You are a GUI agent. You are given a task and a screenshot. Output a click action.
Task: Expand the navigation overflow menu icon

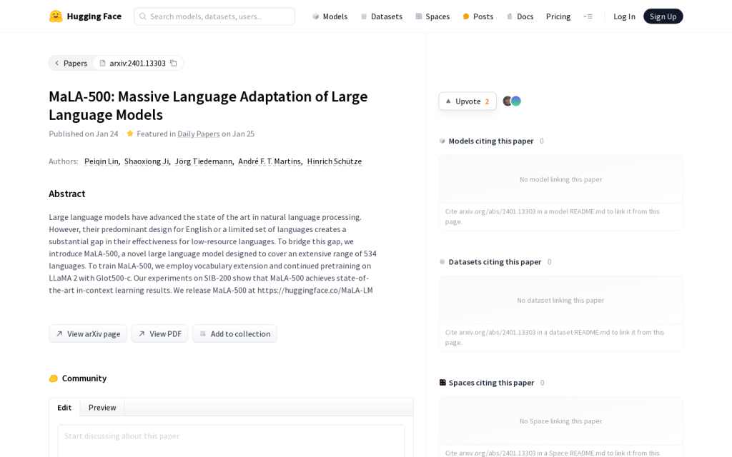click(x=588, y=16)
